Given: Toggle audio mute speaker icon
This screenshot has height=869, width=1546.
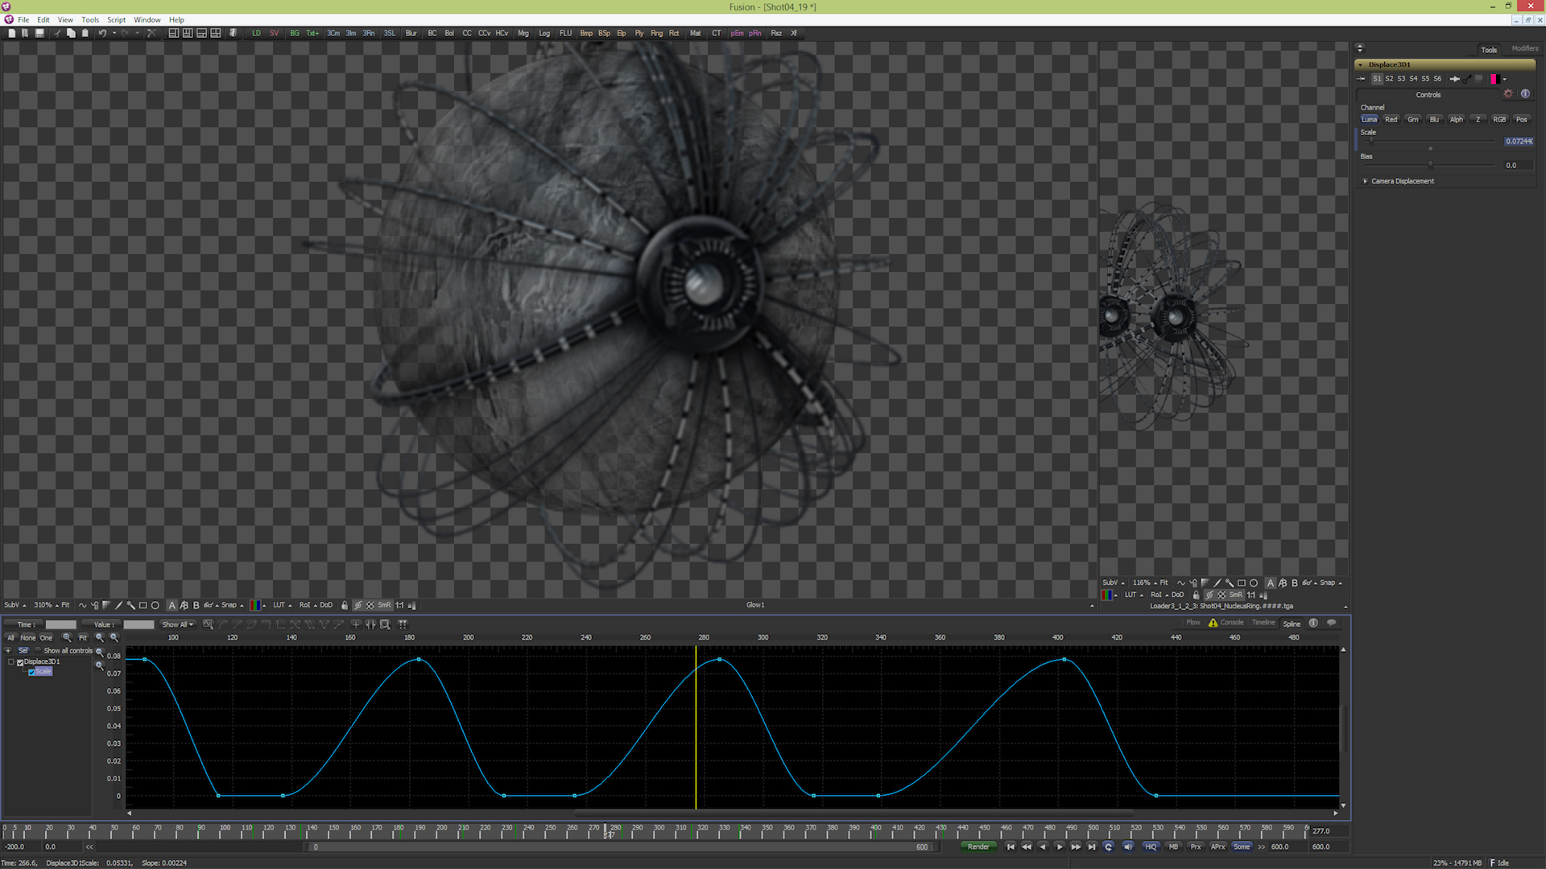Looking at the screenshot, I should click(1128, 846).
